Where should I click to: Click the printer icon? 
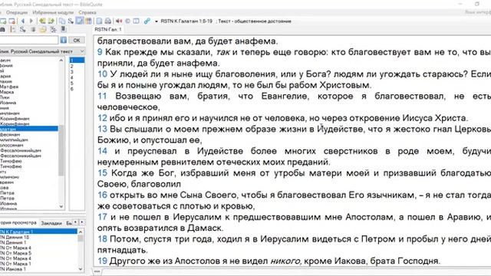(108, 21)
